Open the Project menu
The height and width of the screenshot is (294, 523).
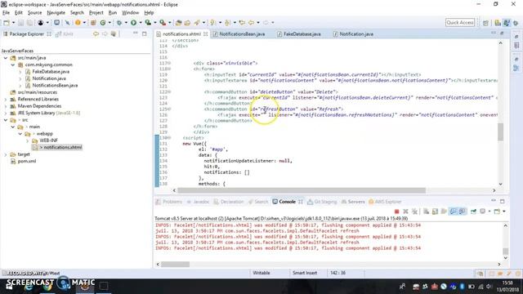point(96,13)
